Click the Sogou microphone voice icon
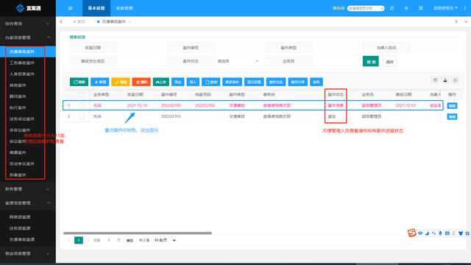Image resolution: width=471 pixels, height=265 pixels. (x=440, y=233)
